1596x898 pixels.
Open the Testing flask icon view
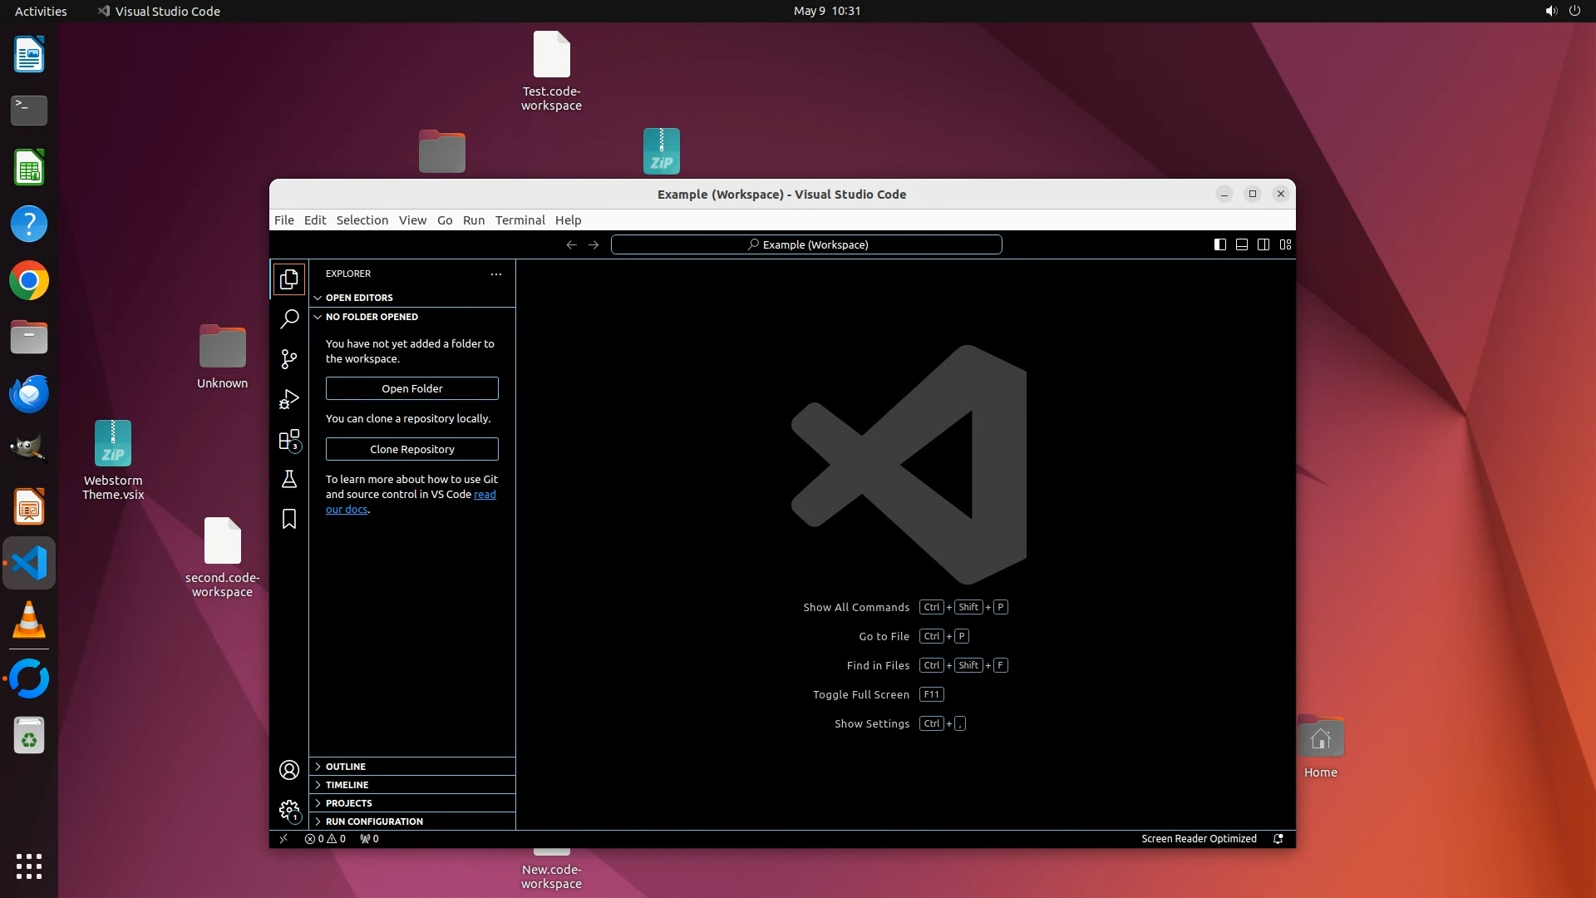[x=288, y=480]
